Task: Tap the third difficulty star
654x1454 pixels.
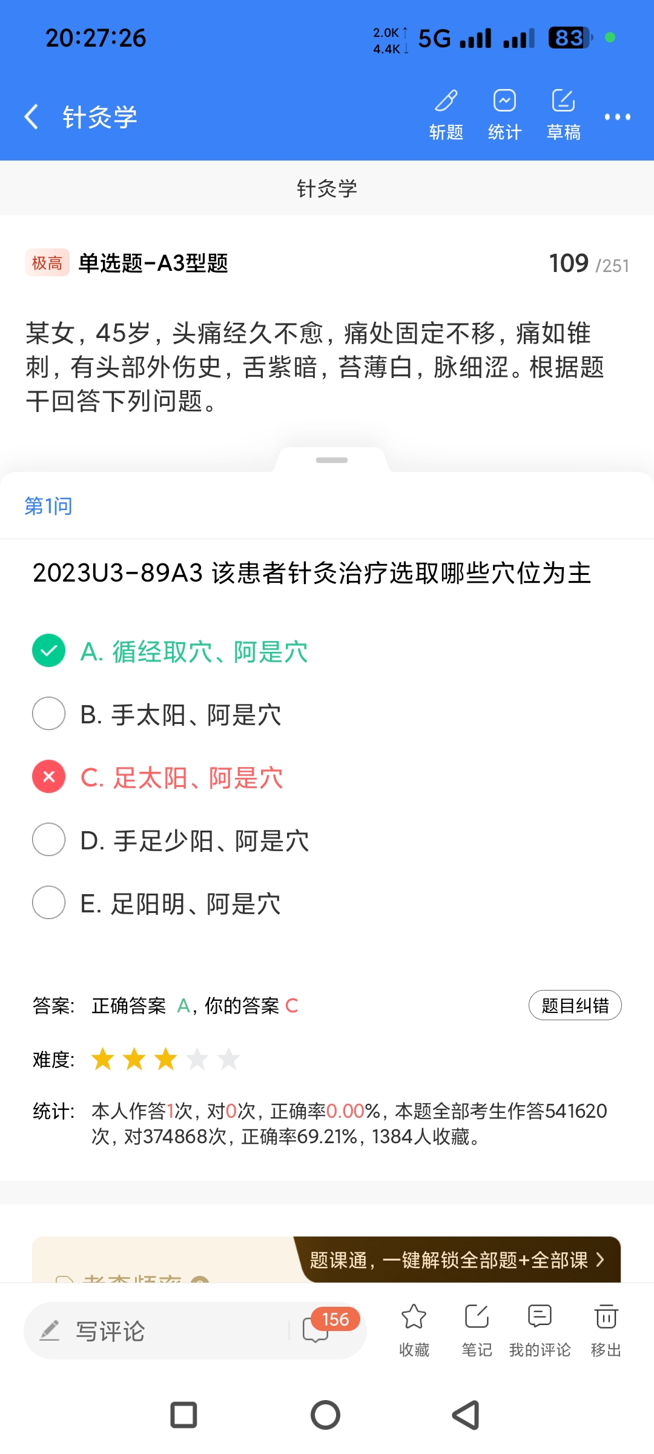Action: [165, 1060]
